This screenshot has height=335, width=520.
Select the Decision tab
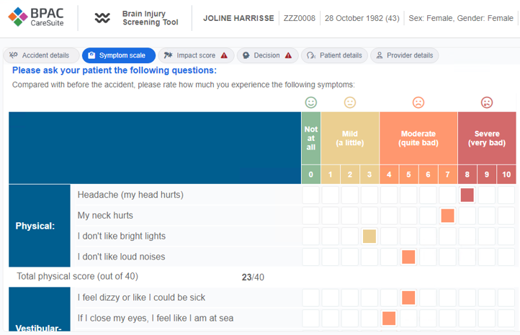pos(264,55)
